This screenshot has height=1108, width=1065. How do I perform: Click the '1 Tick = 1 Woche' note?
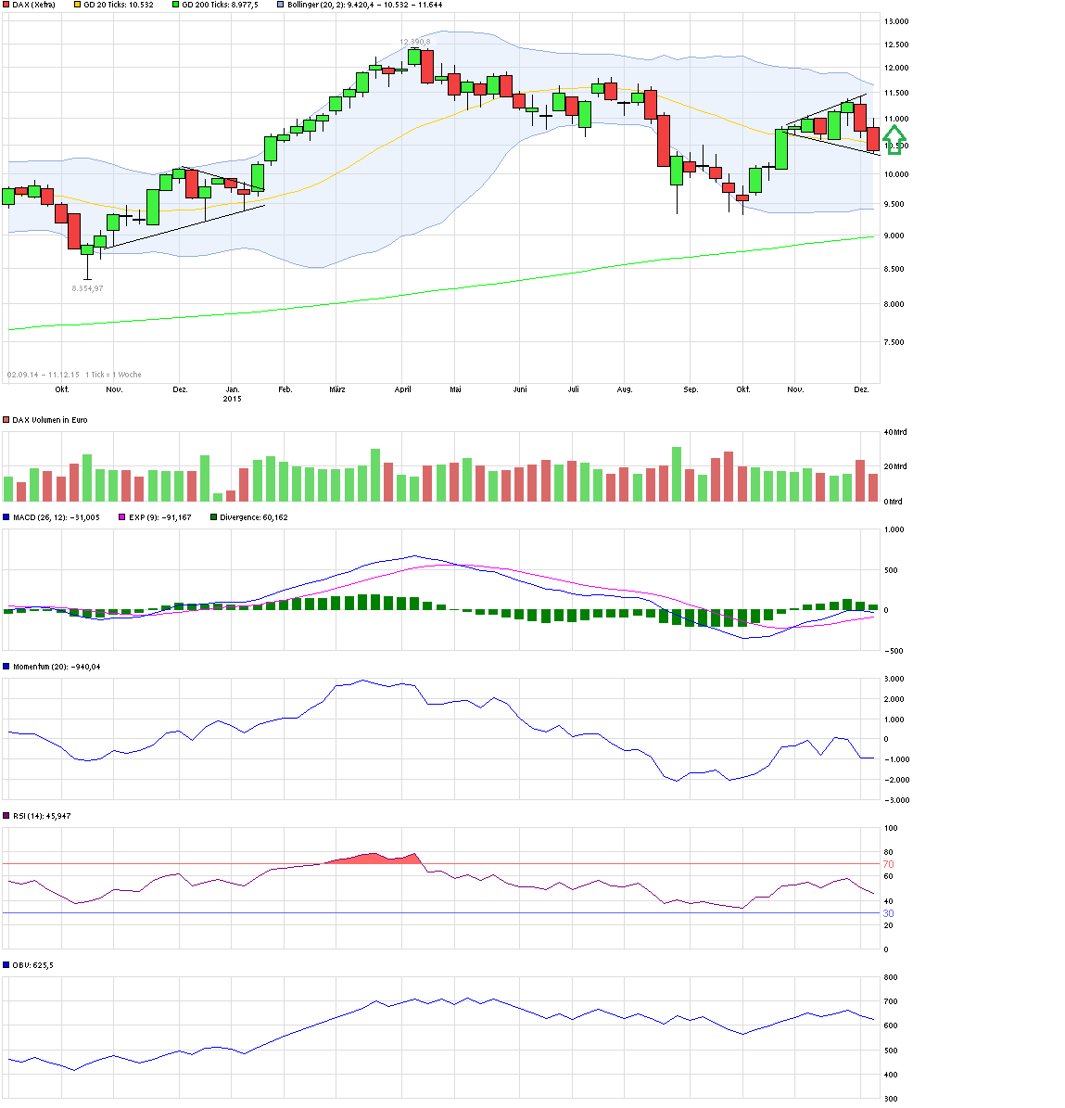[113, 375]
